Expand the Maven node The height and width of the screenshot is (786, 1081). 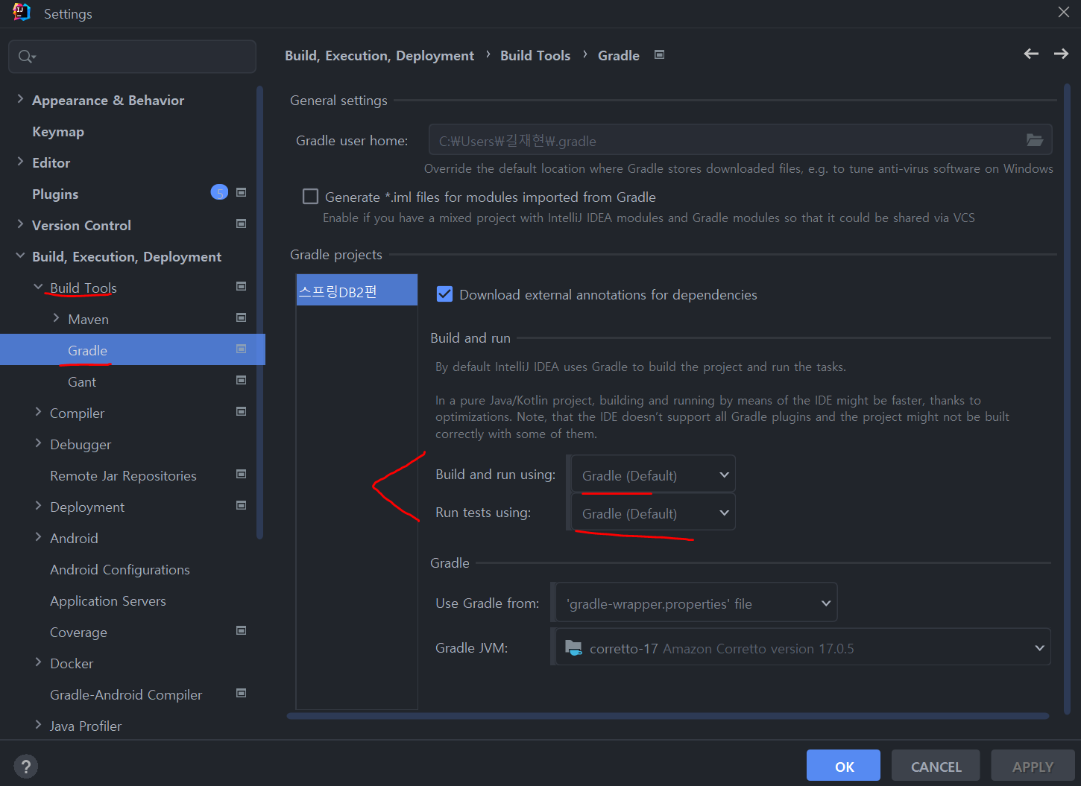pos(56,318)
